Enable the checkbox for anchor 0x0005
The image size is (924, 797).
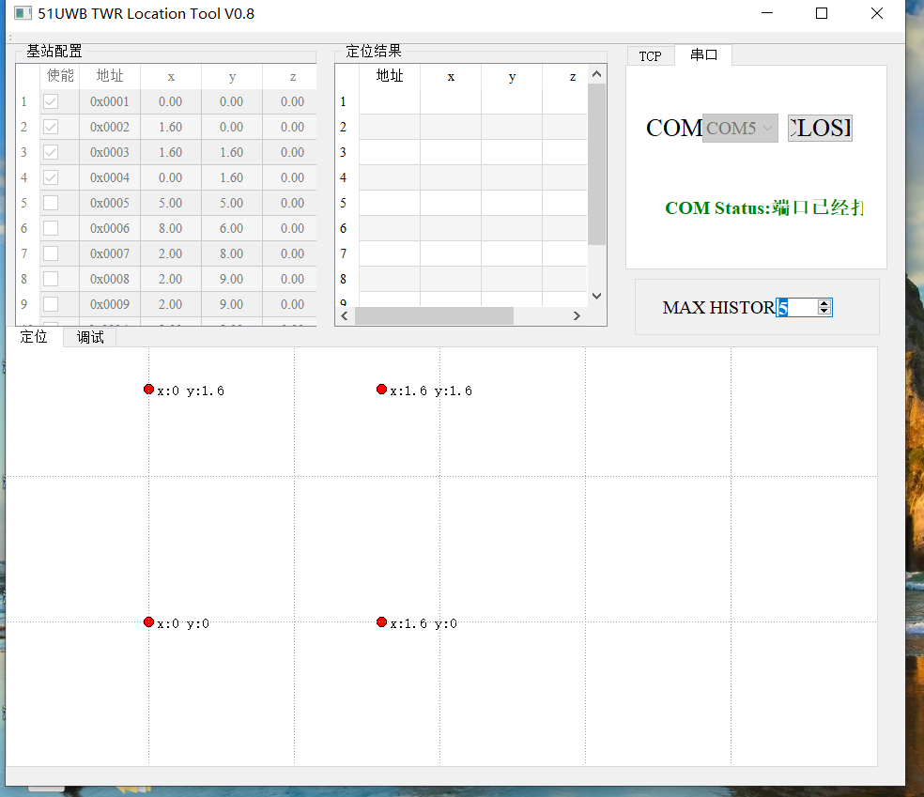51,203
